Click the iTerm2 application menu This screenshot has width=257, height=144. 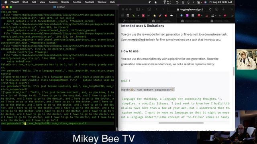click(x=14, y=2)
